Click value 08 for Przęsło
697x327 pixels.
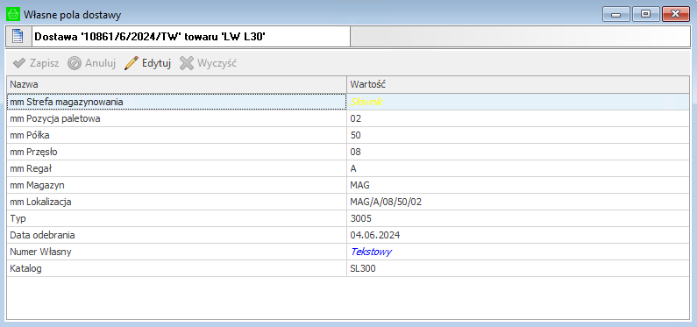(x=518, y=152)
